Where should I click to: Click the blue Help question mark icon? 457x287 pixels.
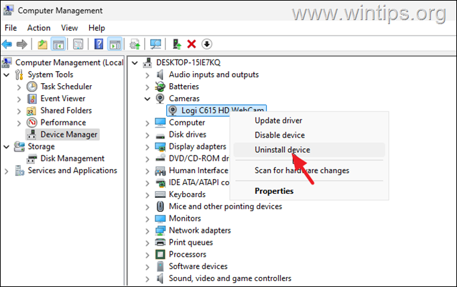click(99, 44)
